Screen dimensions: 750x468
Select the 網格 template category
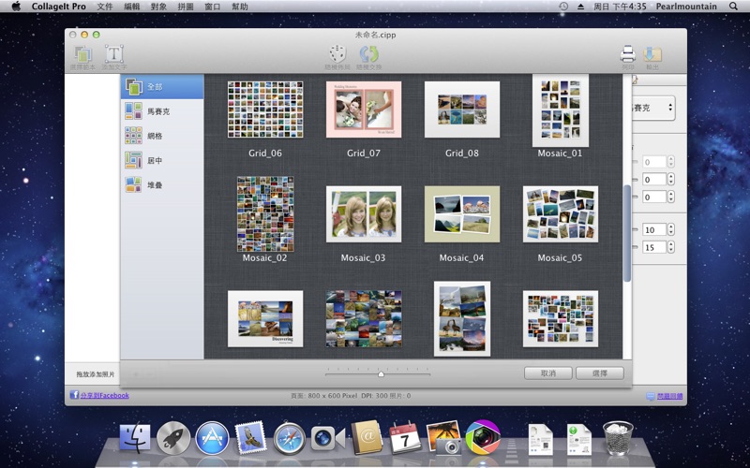(162, 136)
